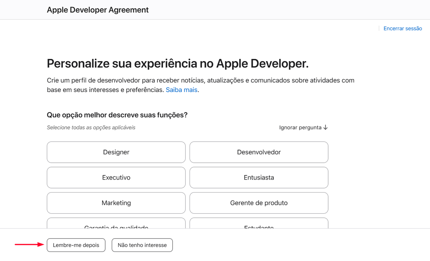Click the down arrow beside Ignorar pergunta
430x261 pixels.
(x=325, y=128)
